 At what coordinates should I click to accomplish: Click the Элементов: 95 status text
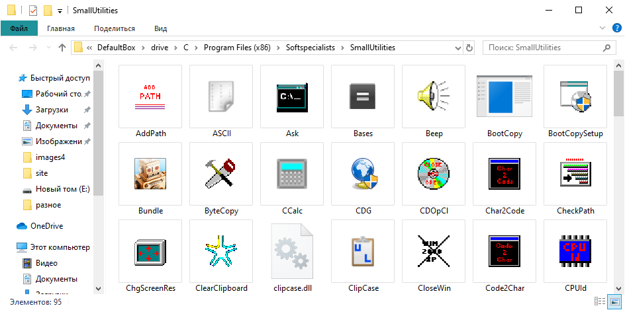click(36, 302)
